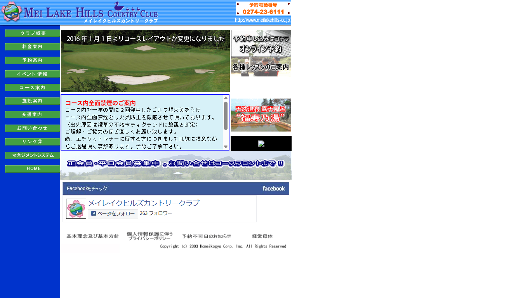
Task: Click the 福寿乃湯 hot spring banner
Action: (x=261, y=115)
